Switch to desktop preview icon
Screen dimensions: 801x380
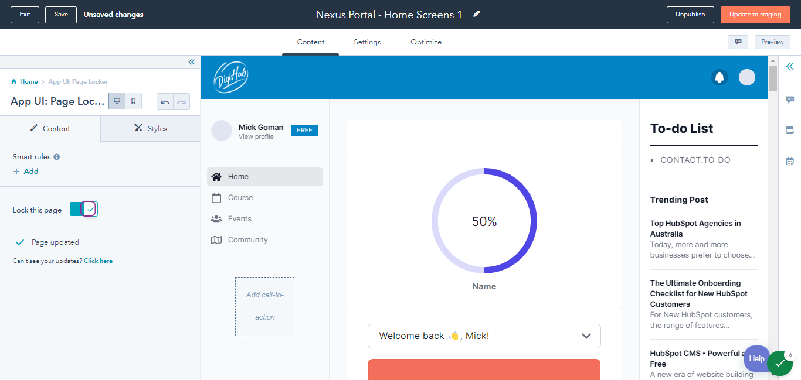pos(117,101)
